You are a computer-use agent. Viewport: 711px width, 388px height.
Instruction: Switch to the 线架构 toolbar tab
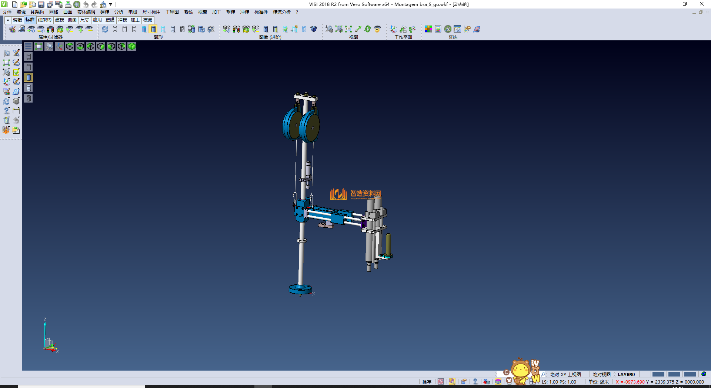44,20
